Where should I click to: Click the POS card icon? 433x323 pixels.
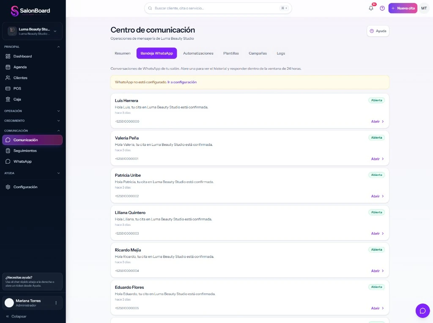pyautogui.click(x=8, y=89)
